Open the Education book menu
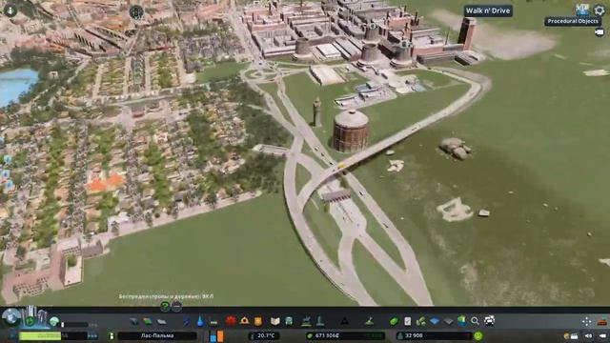Screen dimensions: 610x343 275,321
